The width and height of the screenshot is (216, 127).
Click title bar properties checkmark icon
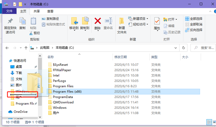pyautogui.click(x=15, y=4)
